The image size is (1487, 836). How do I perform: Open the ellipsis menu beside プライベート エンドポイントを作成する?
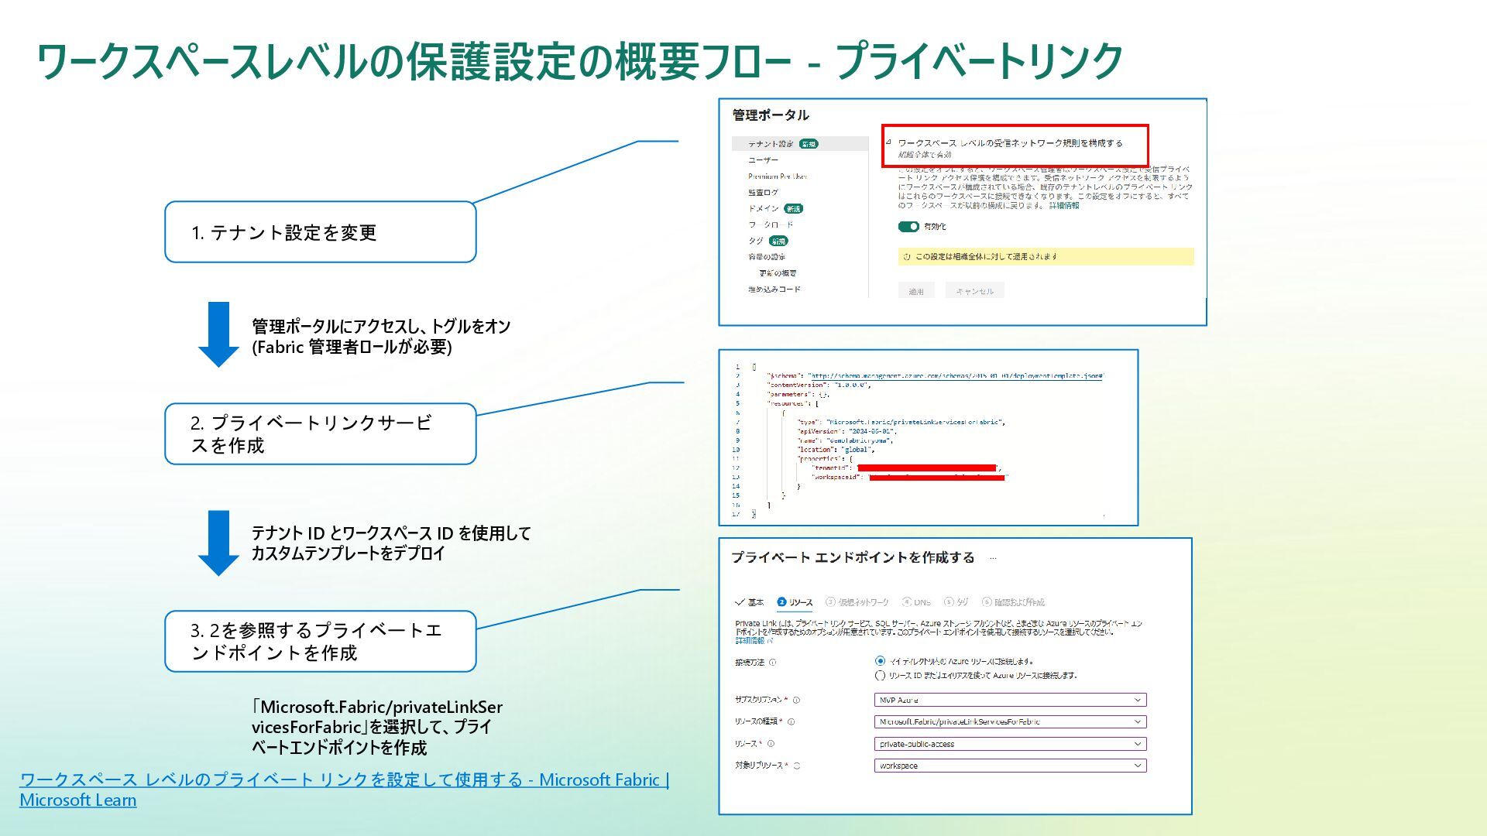[993, 558]
